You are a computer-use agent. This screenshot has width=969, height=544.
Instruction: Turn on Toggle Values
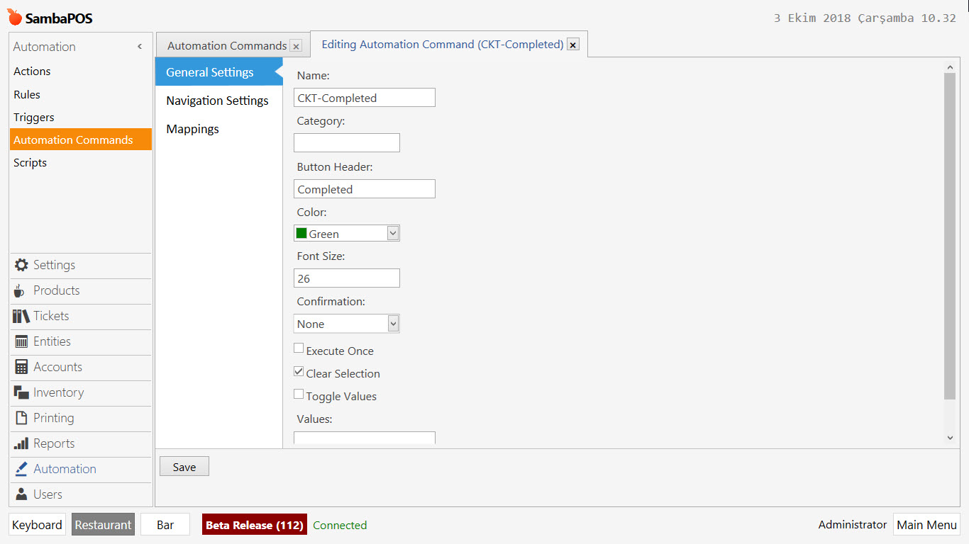tap(299, 394)
